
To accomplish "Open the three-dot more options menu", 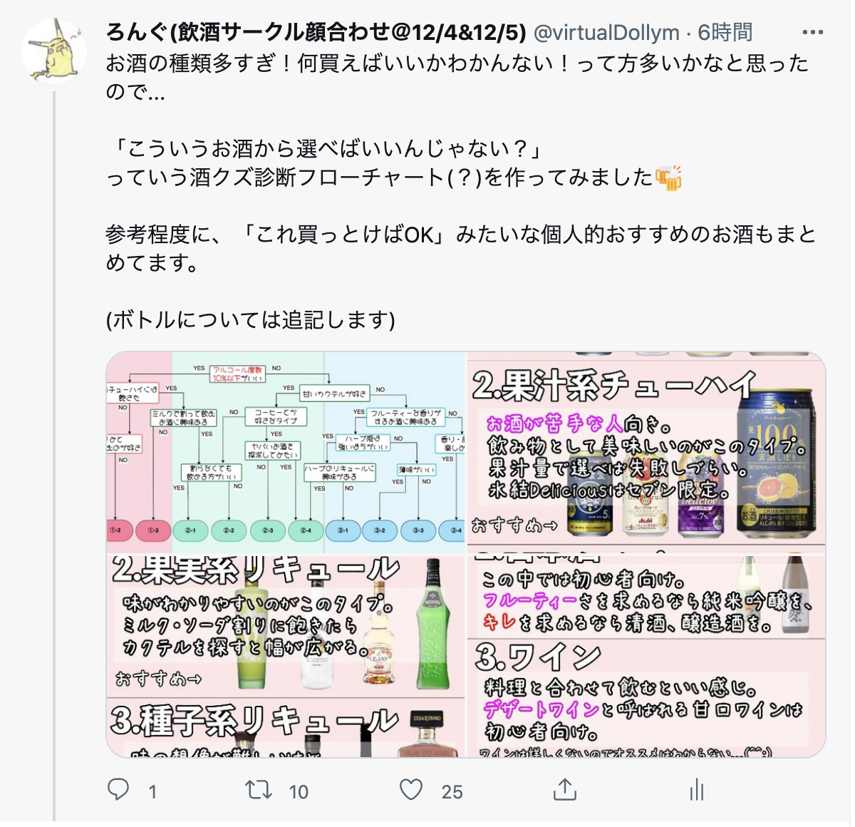I will [813, 32].
